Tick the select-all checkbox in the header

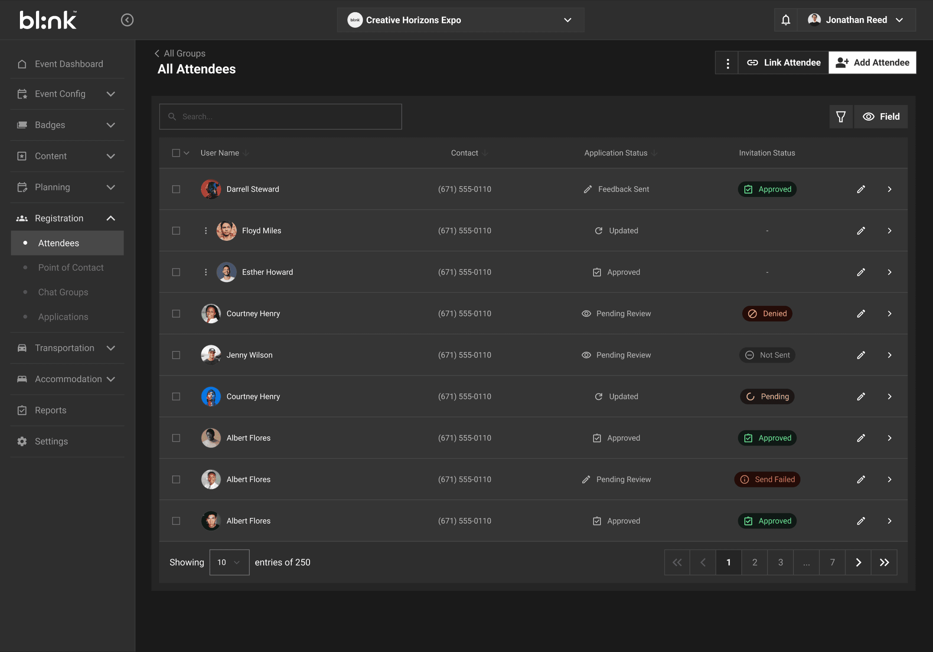176,153
